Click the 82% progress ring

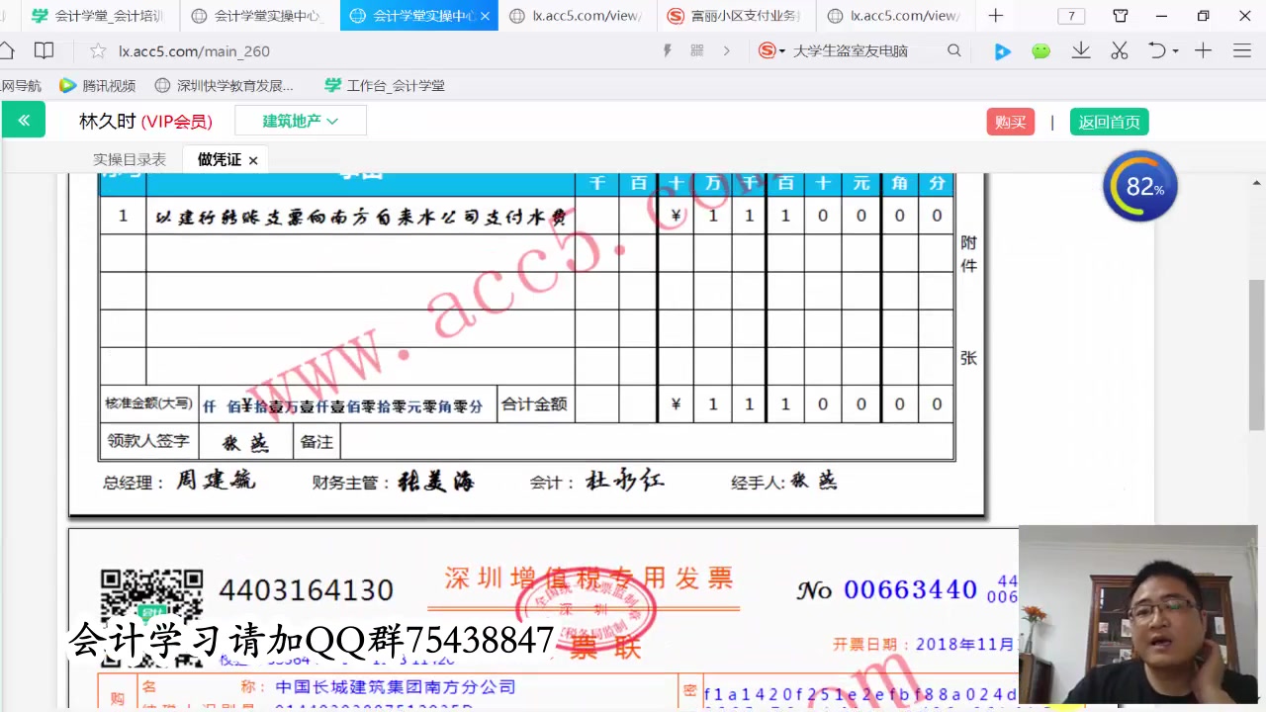[x=1139, y=186]
